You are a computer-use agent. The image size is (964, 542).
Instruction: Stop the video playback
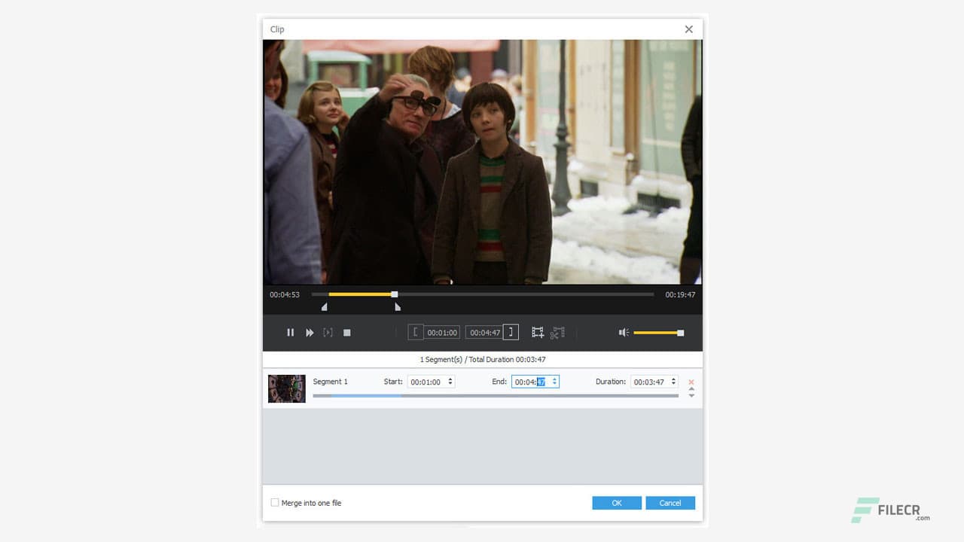pyautogui.click(x=346, y=332)
